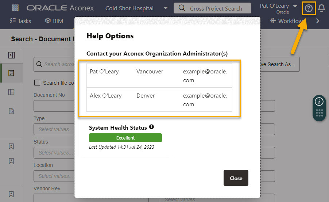Open the floating info assistant icon
The height and width of the screenshot is (202, 329).
pos(319,102)
